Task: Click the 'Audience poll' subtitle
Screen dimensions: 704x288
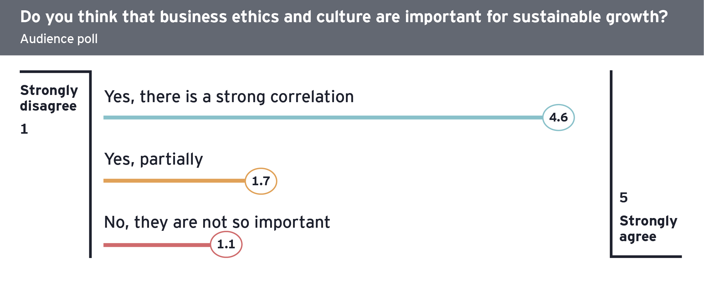Action: [x=59, y=39]
